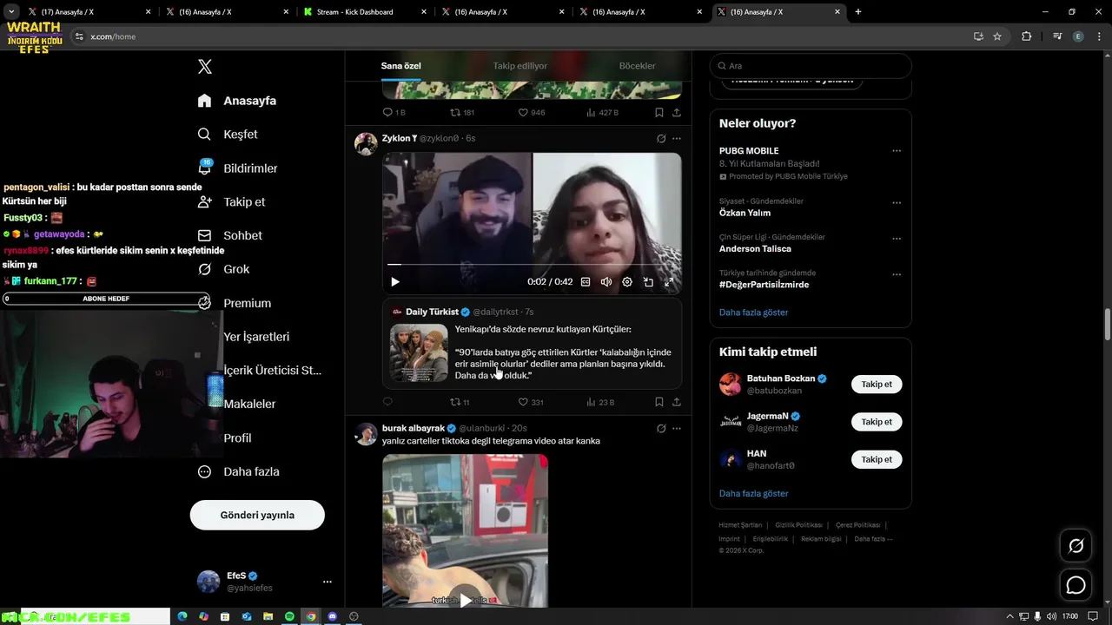
Task: Click the Ara search field
Action: [811, 66]
